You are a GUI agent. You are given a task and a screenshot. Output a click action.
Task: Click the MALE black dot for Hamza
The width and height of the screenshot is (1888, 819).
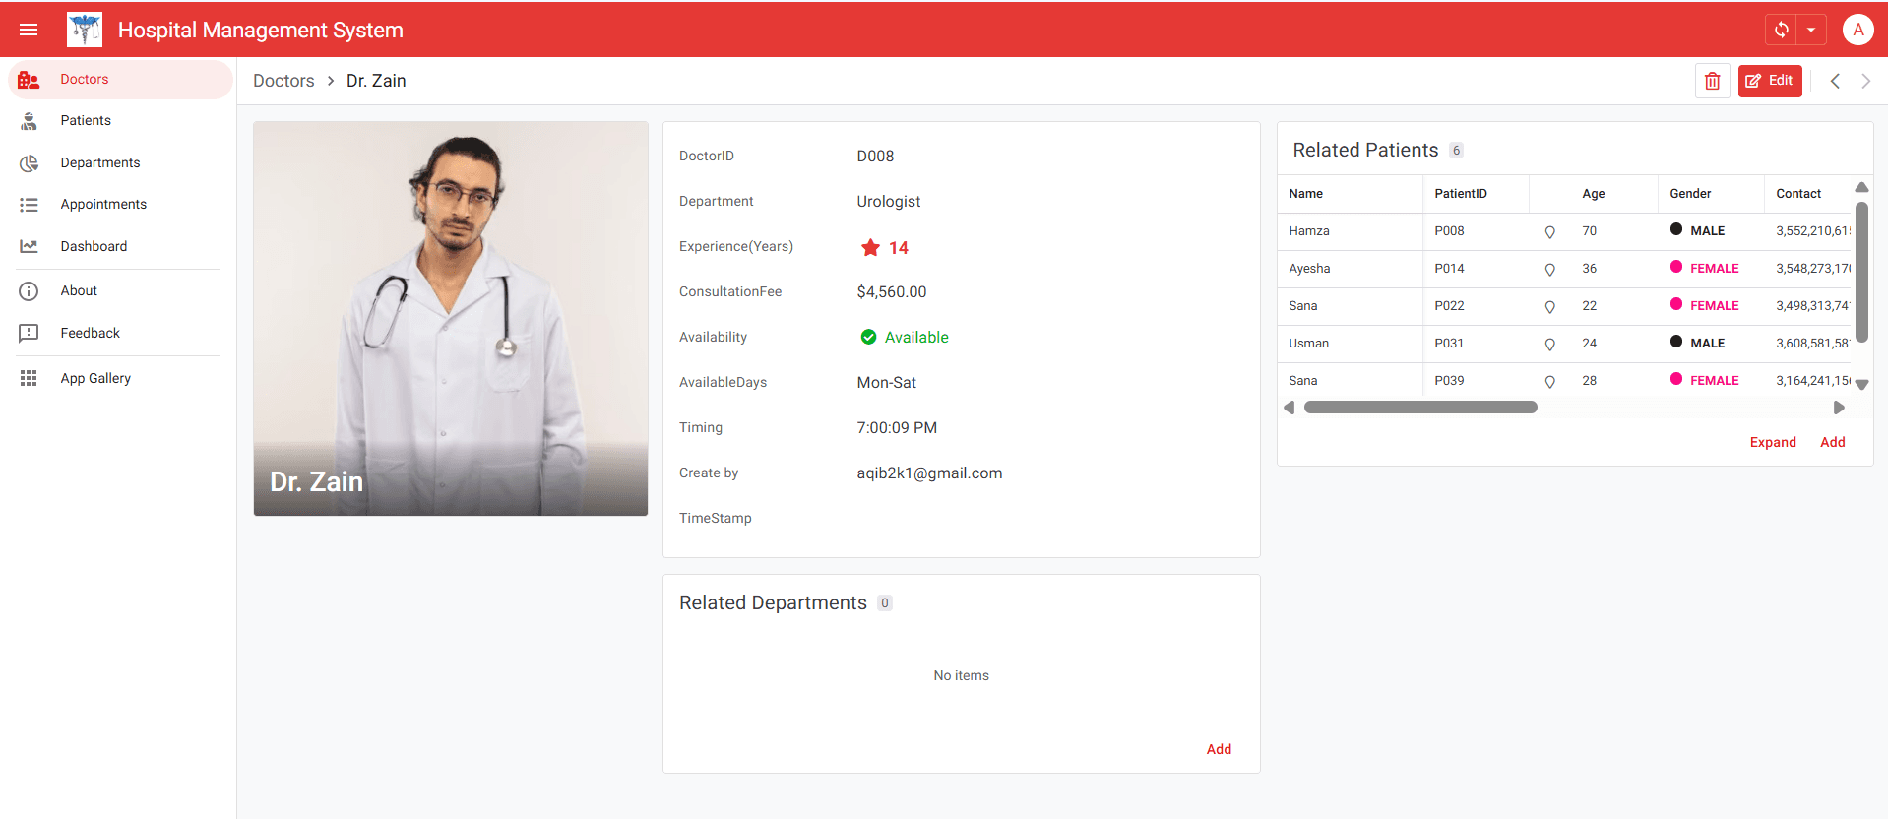coord(1676,229)
